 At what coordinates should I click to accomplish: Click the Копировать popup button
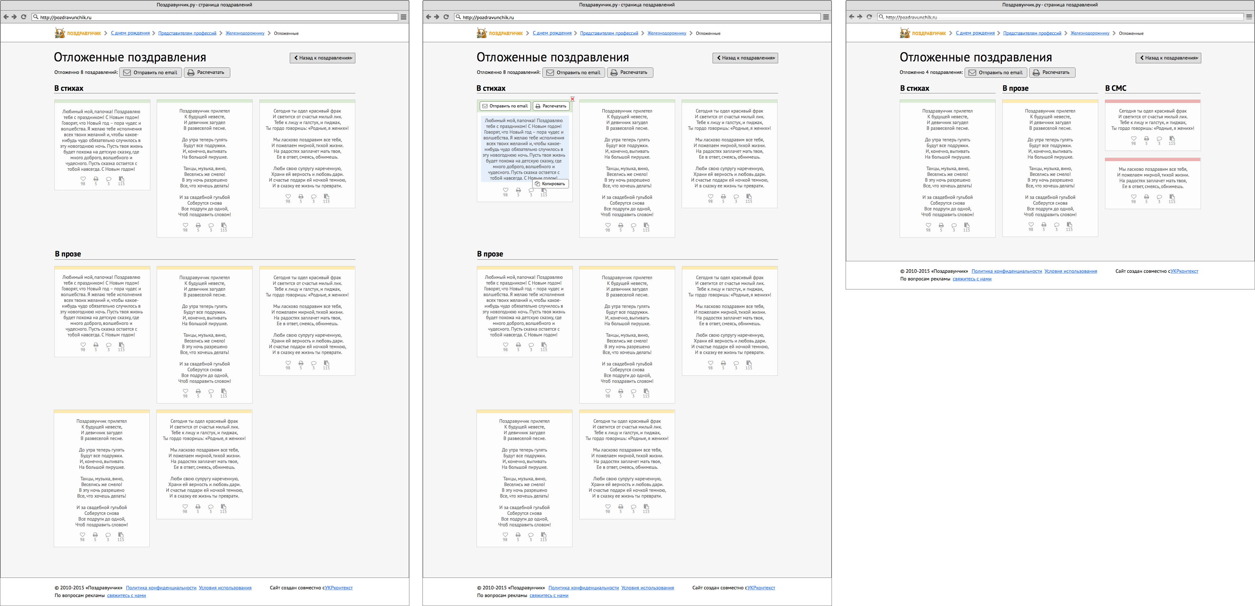pyautogui.click(x=550, y=184)
